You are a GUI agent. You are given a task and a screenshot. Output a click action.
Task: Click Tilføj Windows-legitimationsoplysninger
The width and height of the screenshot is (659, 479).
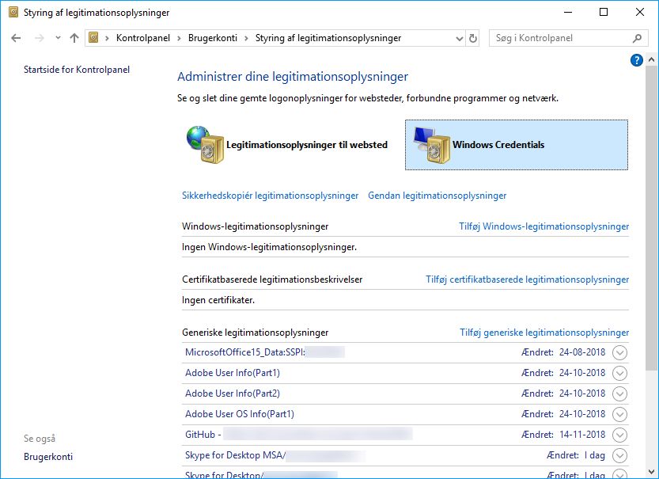pyautogui.click(x=543, y=226)
